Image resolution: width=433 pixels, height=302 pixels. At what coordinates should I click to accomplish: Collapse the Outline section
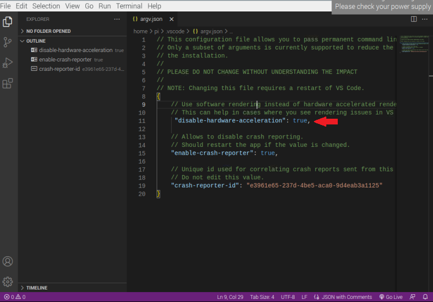(x=35, y=41)
